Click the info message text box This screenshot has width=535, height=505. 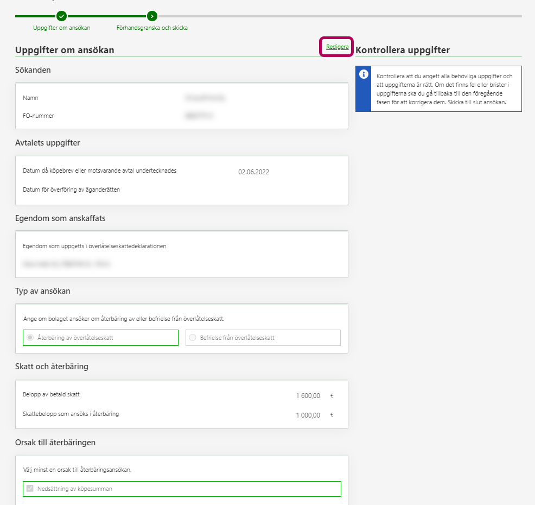coord(445,89)
